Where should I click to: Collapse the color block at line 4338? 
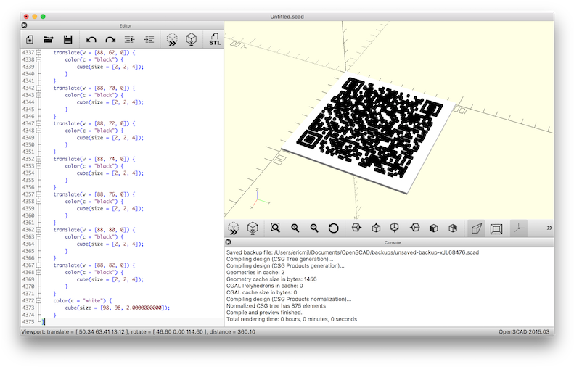pyautogui.click(x=38, y=59)
